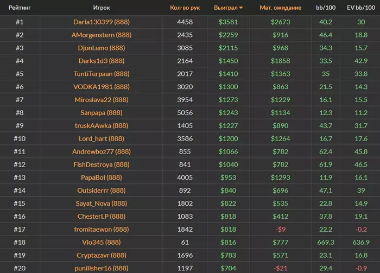
Task: Select the $1450 winnings cell
Action: click(x=229, y=61)
